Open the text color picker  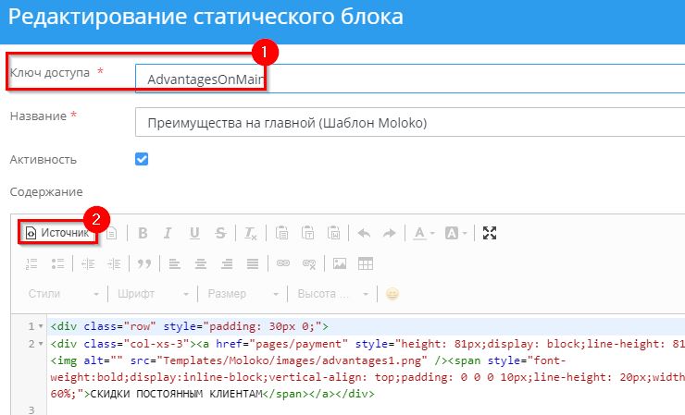pos(424,233)
